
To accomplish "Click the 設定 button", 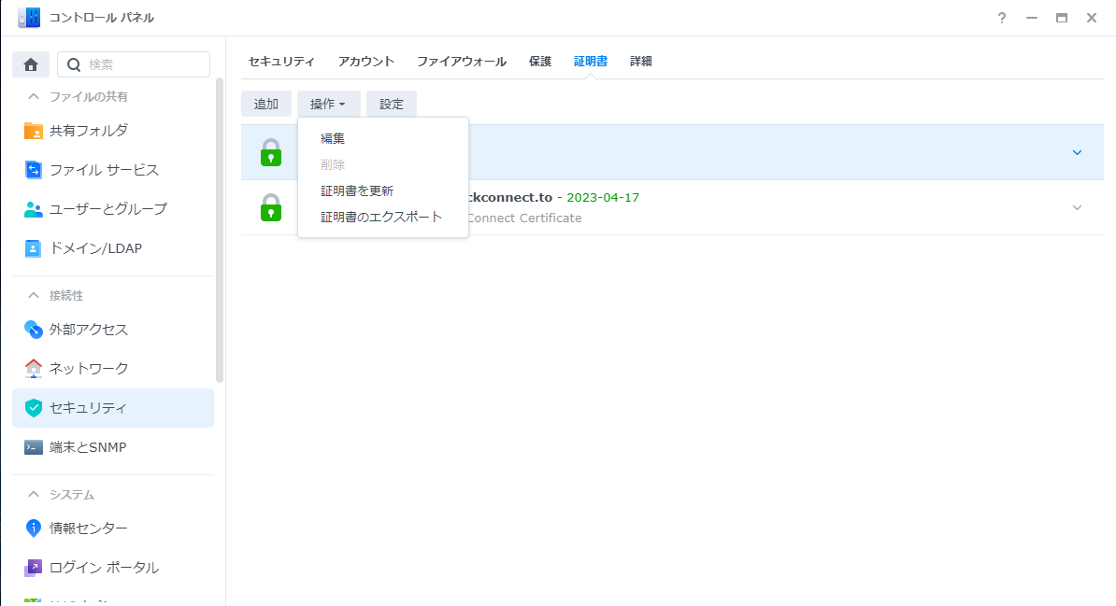I will 392,104.
